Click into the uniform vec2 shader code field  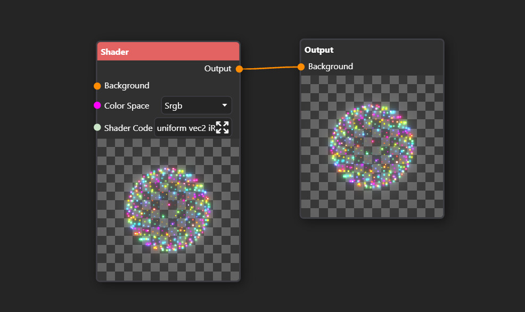185,128
